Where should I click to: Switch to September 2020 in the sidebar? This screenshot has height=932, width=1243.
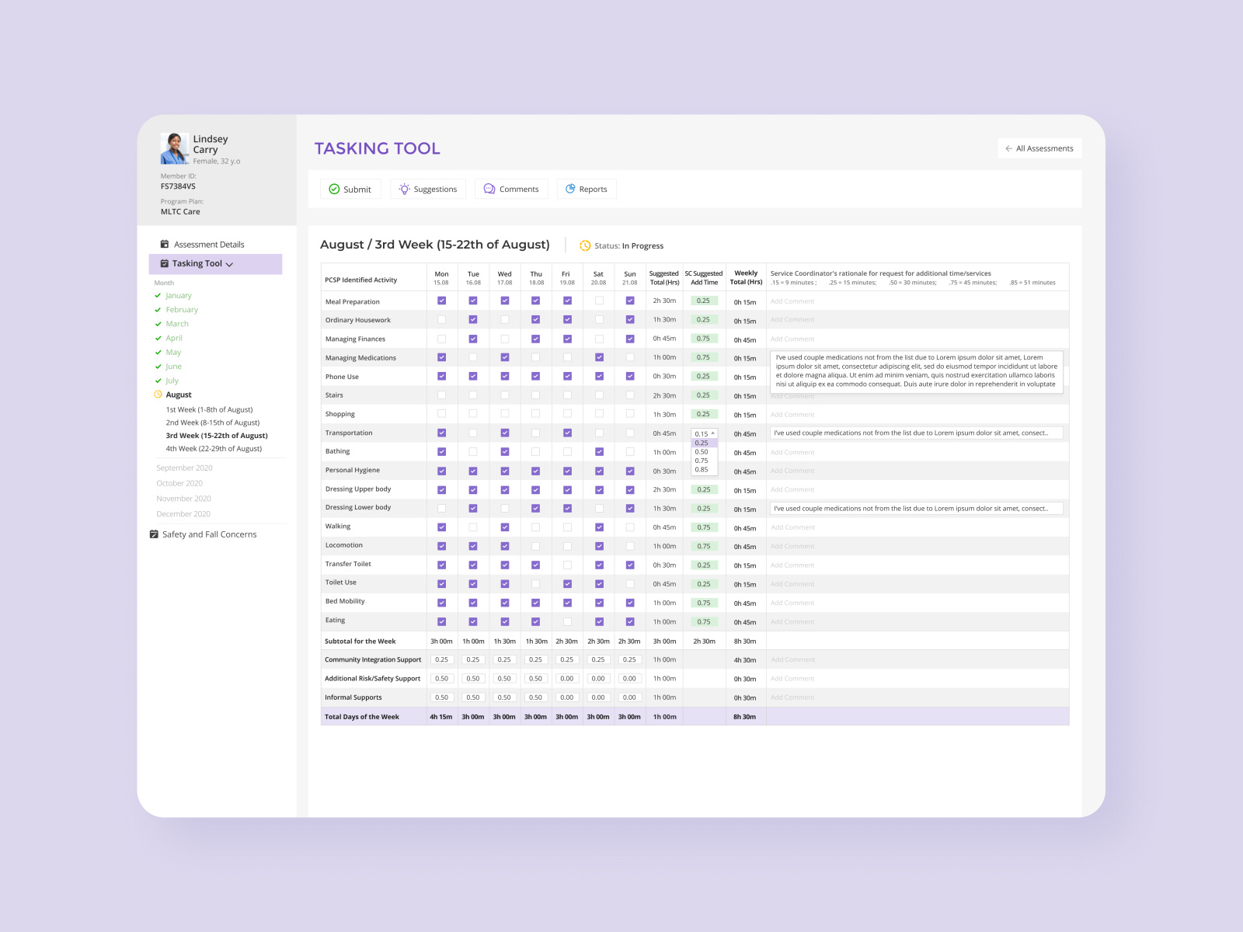(x=184, y=468)
